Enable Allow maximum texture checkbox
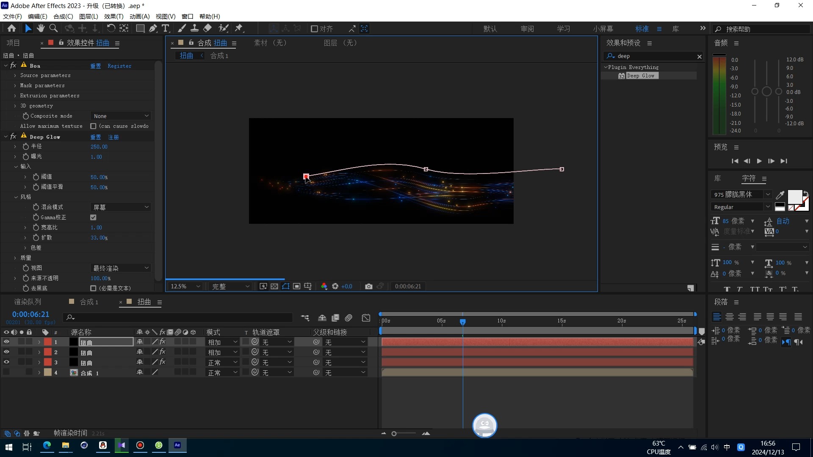 (93, 126)
